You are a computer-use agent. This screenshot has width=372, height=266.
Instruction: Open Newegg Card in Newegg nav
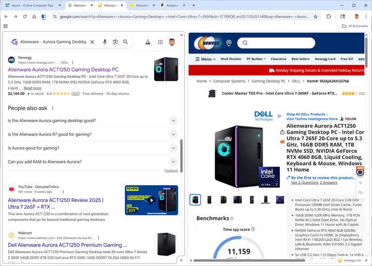click(325, 59)
